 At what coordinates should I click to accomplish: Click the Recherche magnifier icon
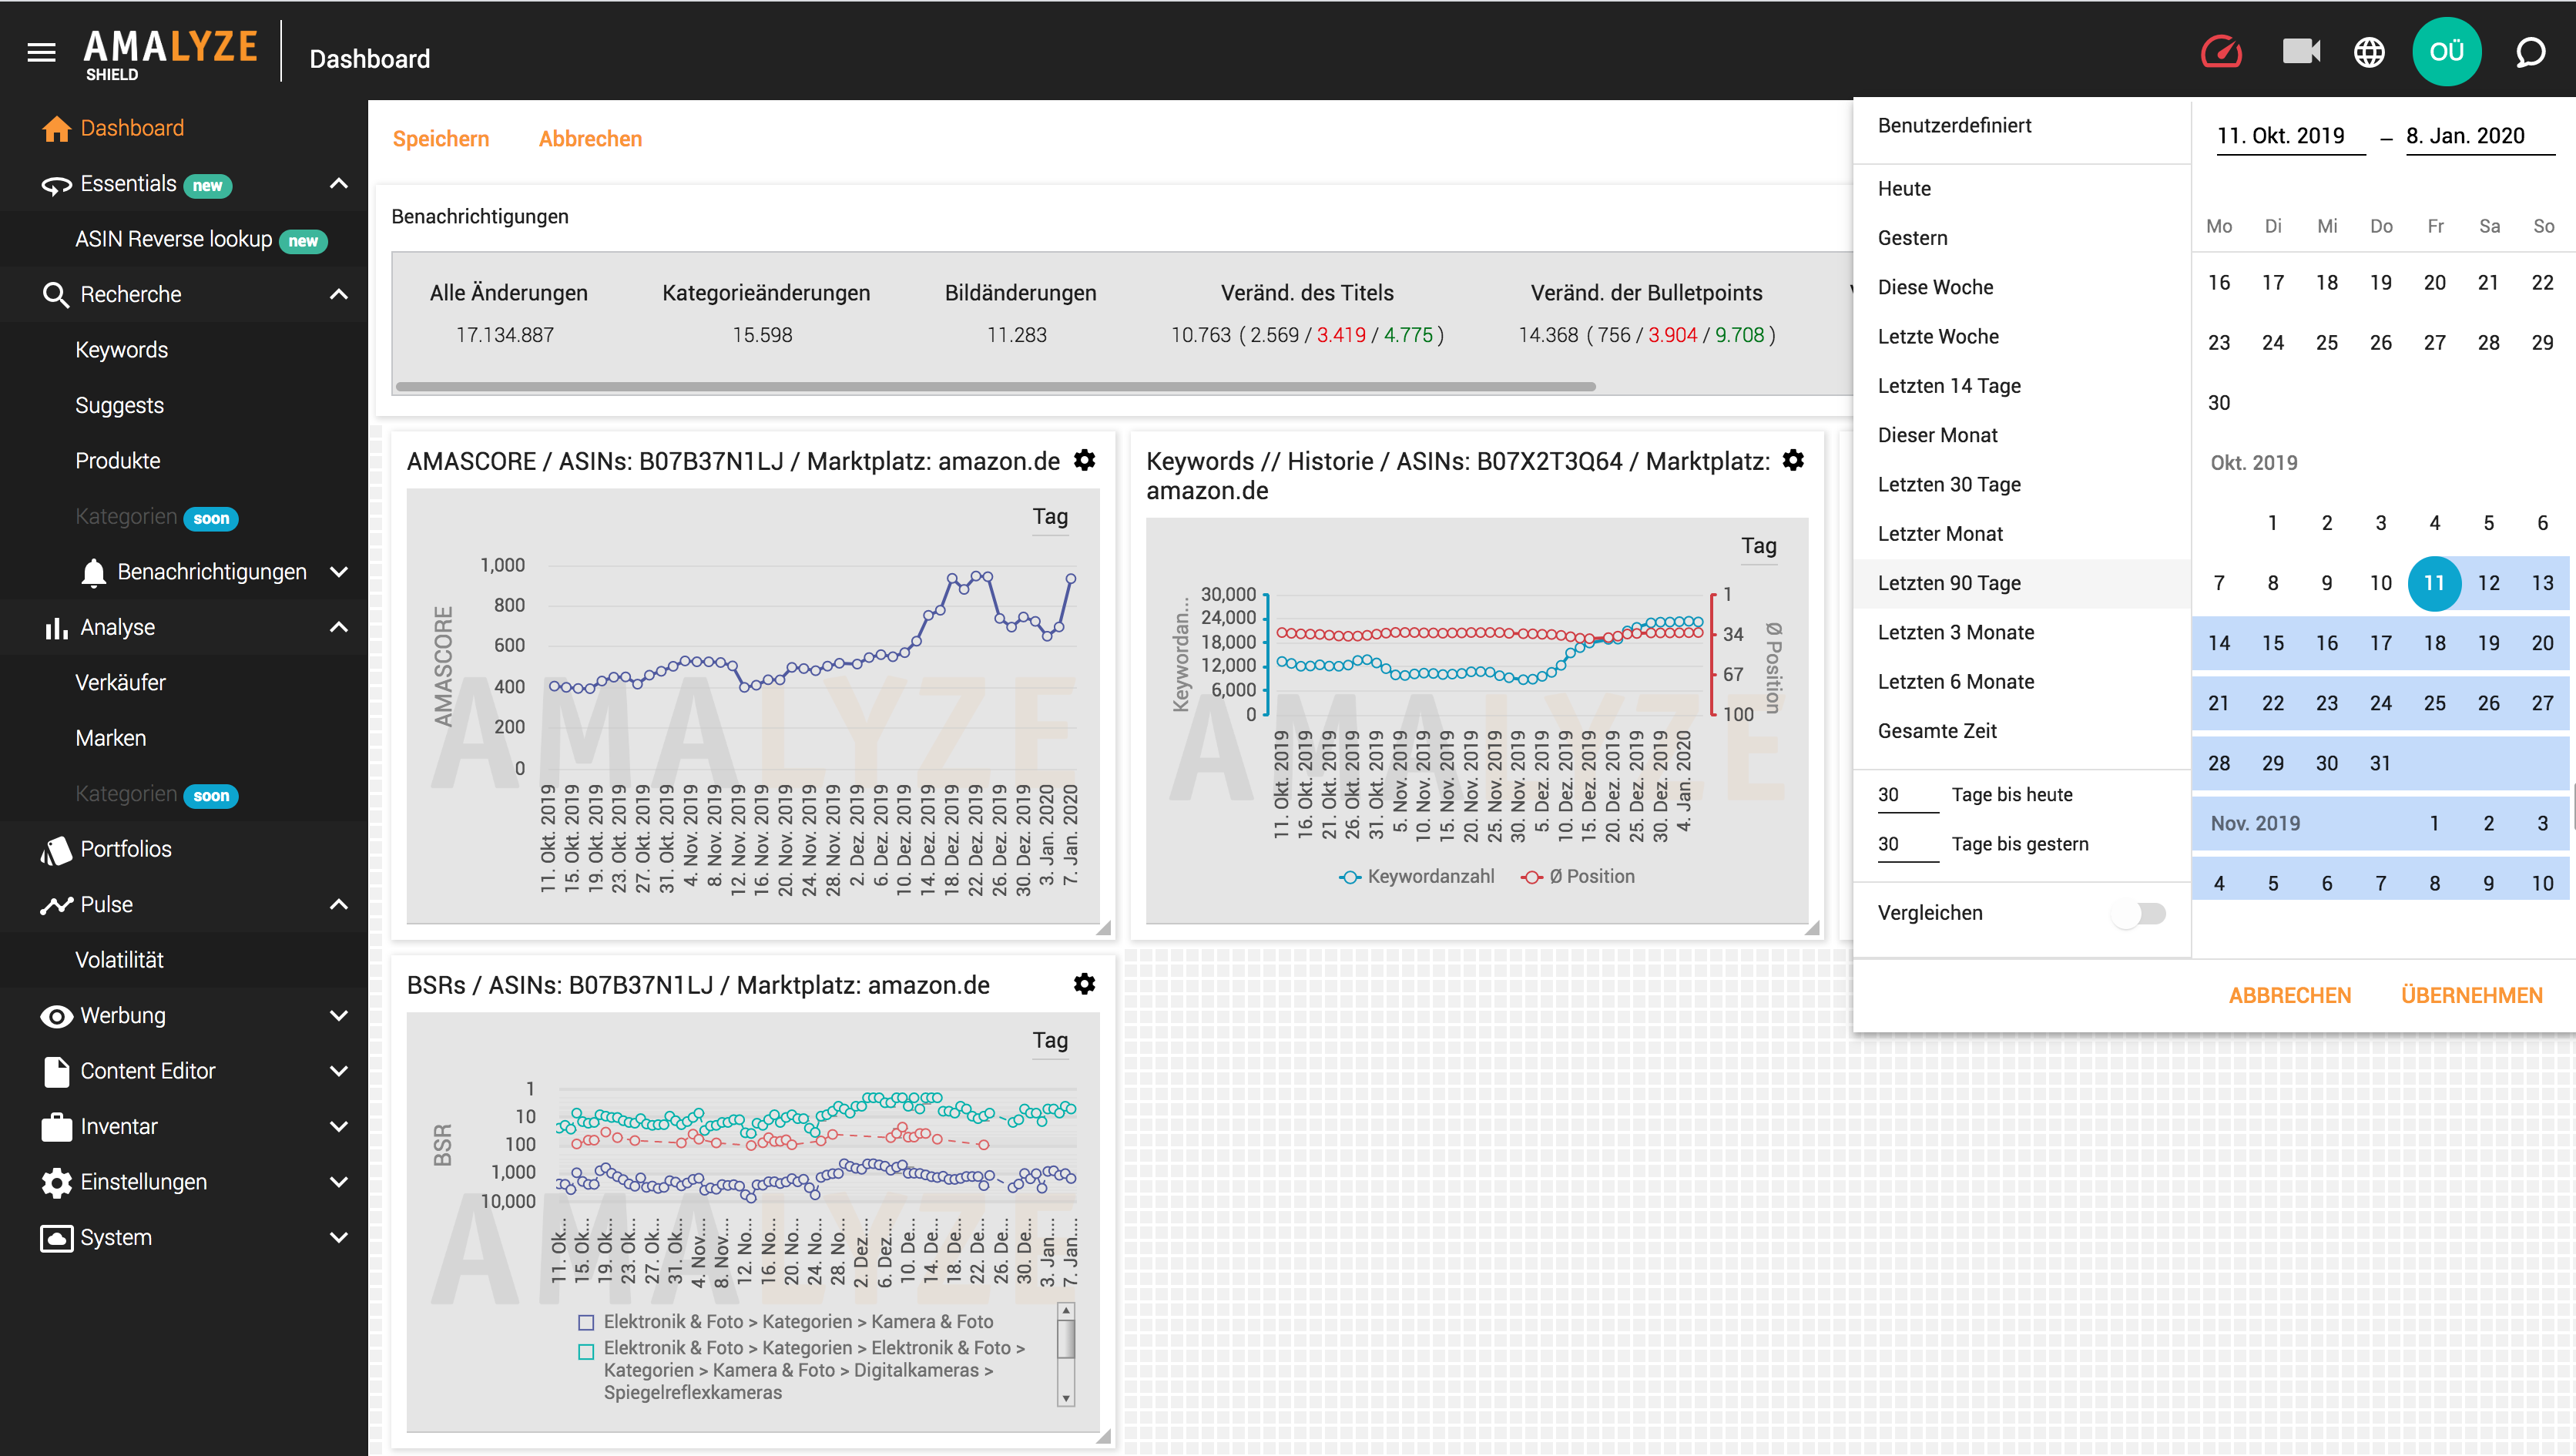[x=56, y=295]
